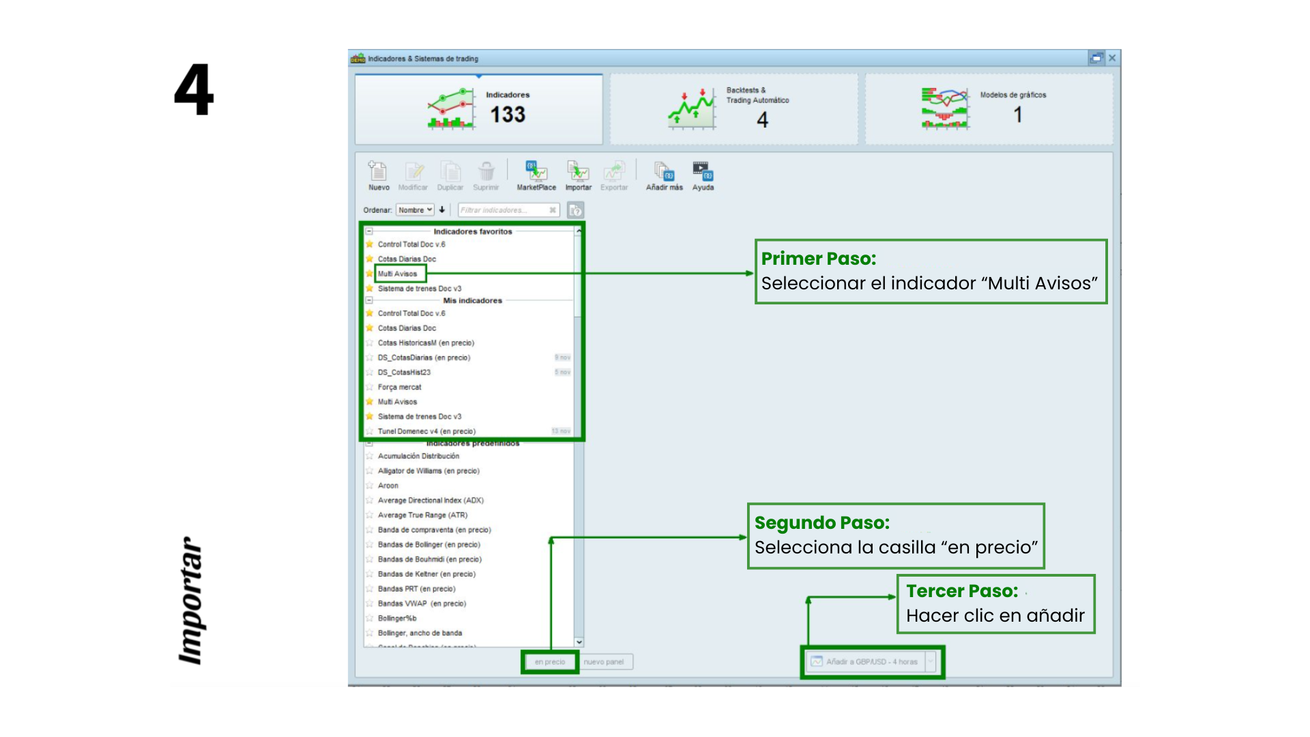
Task: Click the 'en precio' button
Action: click(x=550, y=662)
